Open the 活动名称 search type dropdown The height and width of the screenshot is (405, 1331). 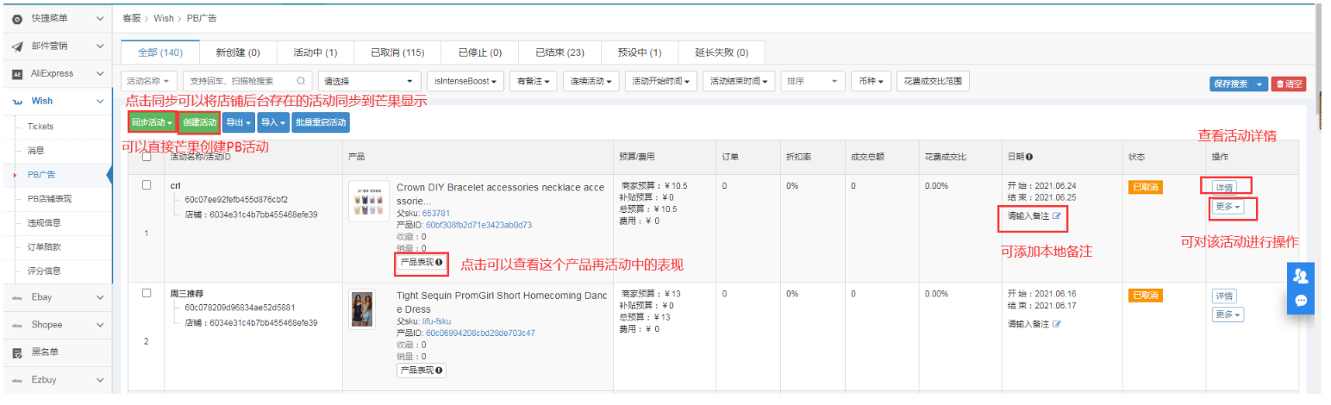tap(151, 81)
